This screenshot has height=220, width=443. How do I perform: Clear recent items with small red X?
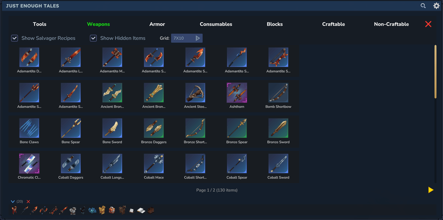pos(28,202)
